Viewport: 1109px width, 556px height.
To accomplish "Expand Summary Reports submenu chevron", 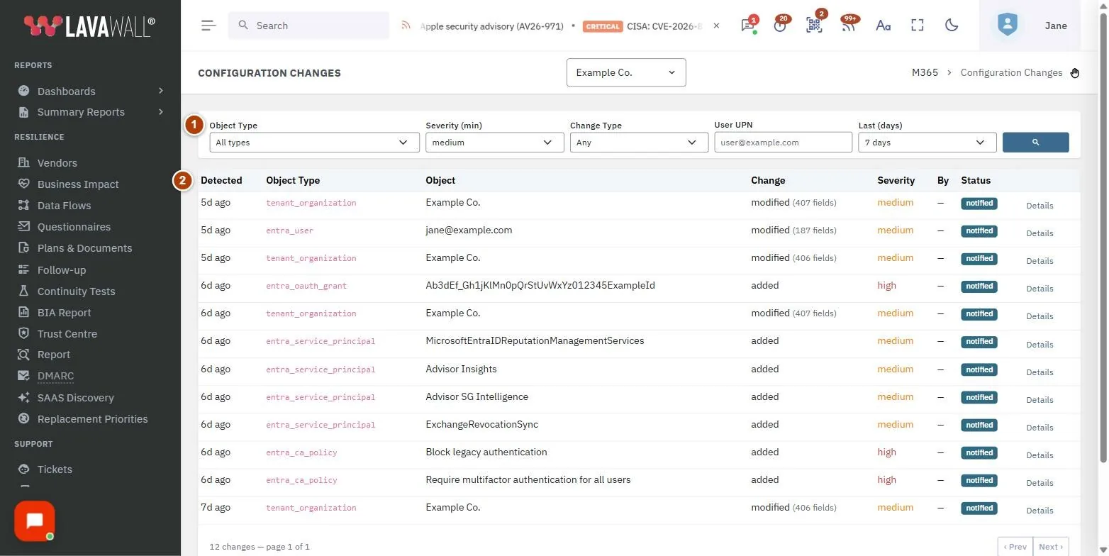I will point(161,112).
